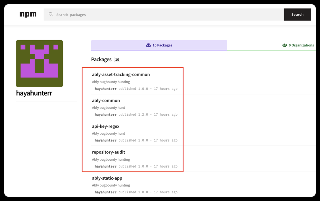Screen dimensions: 320x201
Task: Click 'published 1.0.0 • 17 hours ago' under api-key-regex
Action: (x=148, y=140)
